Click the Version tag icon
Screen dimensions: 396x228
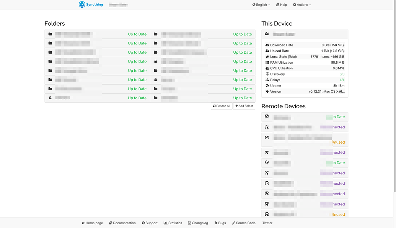pos(267,92)
